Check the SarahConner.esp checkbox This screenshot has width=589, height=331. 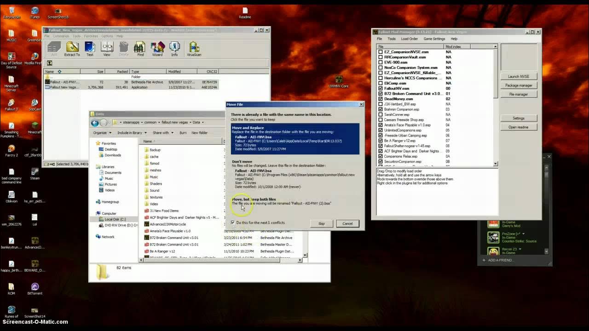tap(381, 114)
